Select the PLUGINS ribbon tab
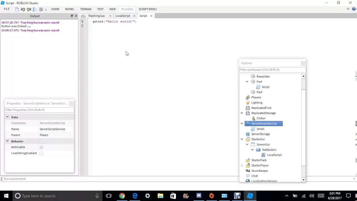357x201 pixels. (127, 9)
